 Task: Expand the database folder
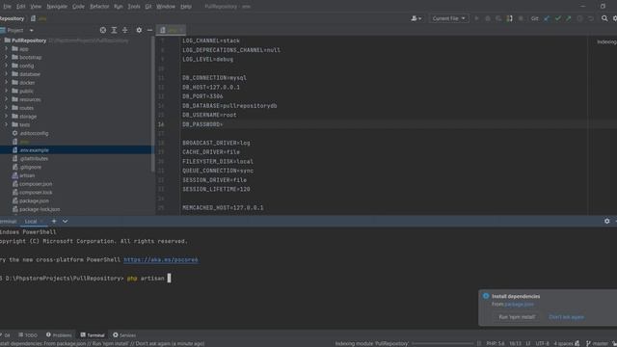point(6,74)
